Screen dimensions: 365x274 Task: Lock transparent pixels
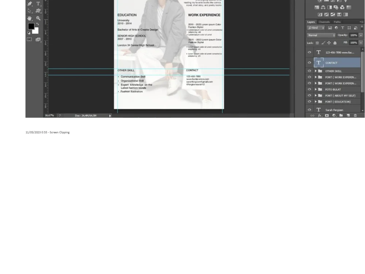[x=317, y=43]
